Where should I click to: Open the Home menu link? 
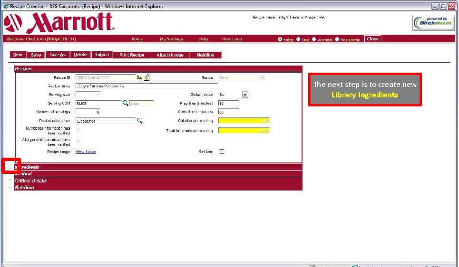pos(137,39)
